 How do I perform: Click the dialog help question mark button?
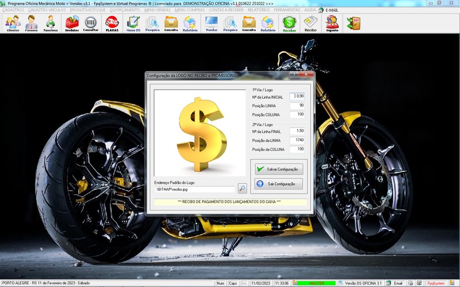[294, 75]
